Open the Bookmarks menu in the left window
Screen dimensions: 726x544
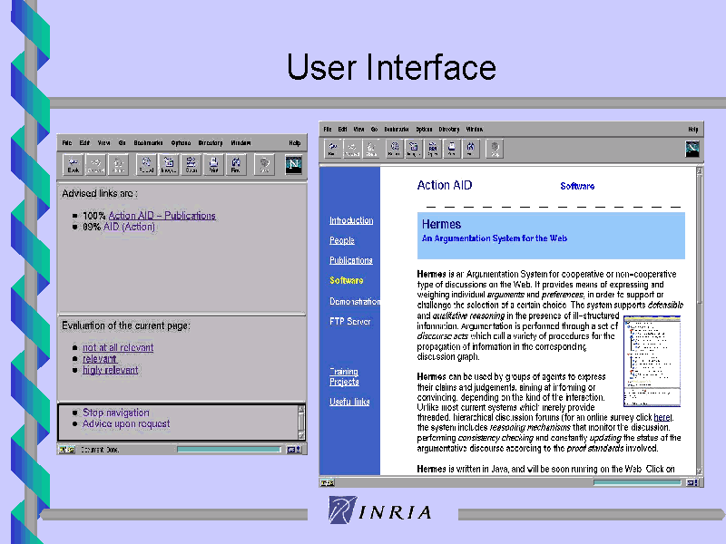pos(148,143)
